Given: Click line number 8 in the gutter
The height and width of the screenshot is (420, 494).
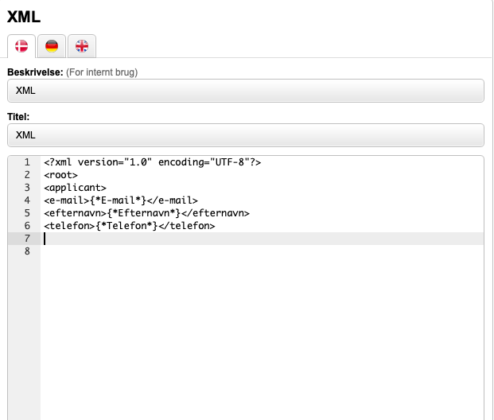Looking at the screenshot, I should tap(27, 251).
